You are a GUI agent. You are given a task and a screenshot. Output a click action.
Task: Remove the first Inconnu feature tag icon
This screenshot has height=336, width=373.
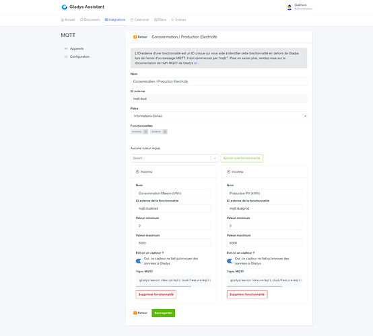pyautogui.click(x=145, y=132)
